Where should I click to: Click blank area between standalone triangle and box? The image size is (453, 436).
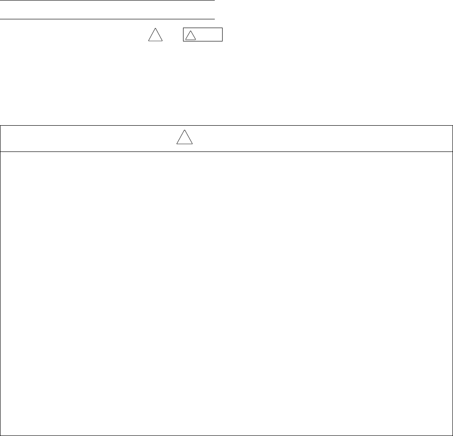pyautogui.click(x=173, y=35)
